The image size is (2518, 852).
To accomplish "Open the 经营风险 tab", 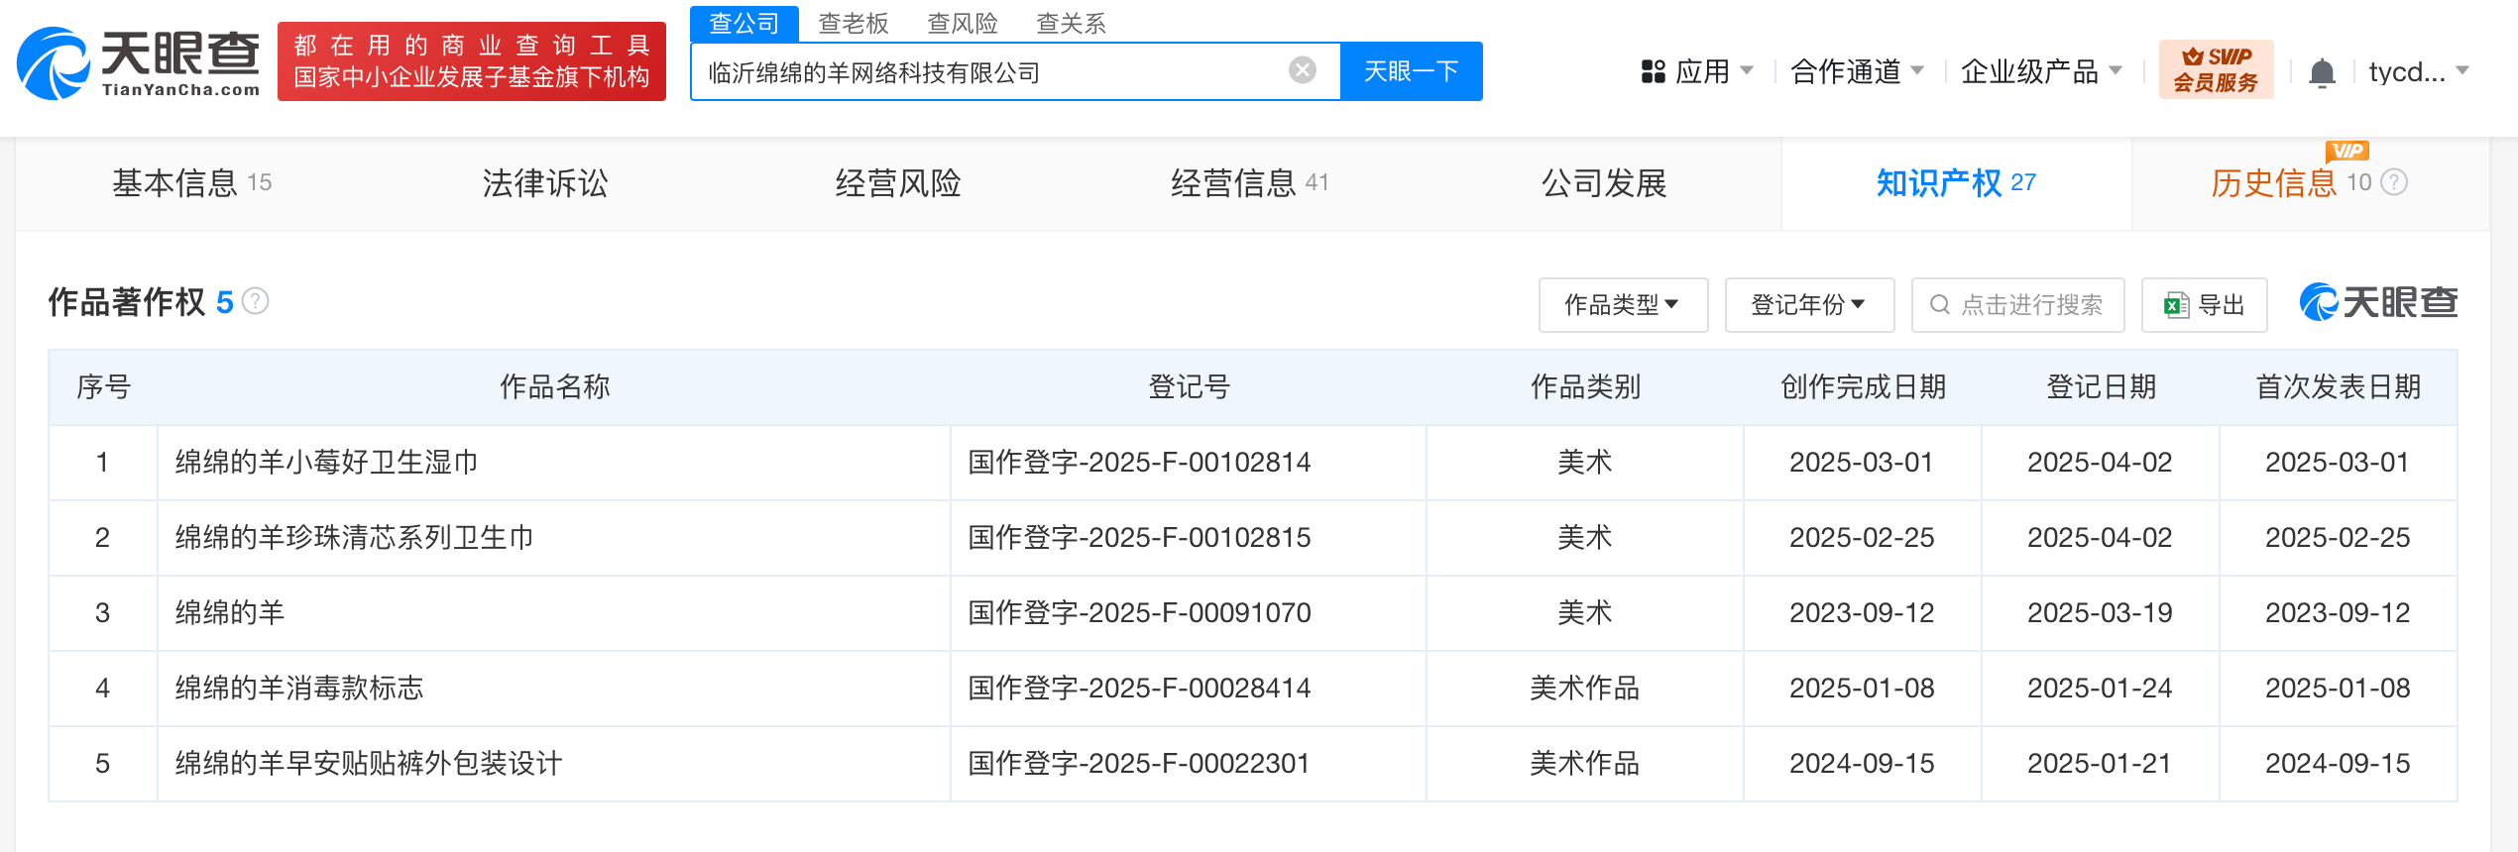I will click(898, 183).
